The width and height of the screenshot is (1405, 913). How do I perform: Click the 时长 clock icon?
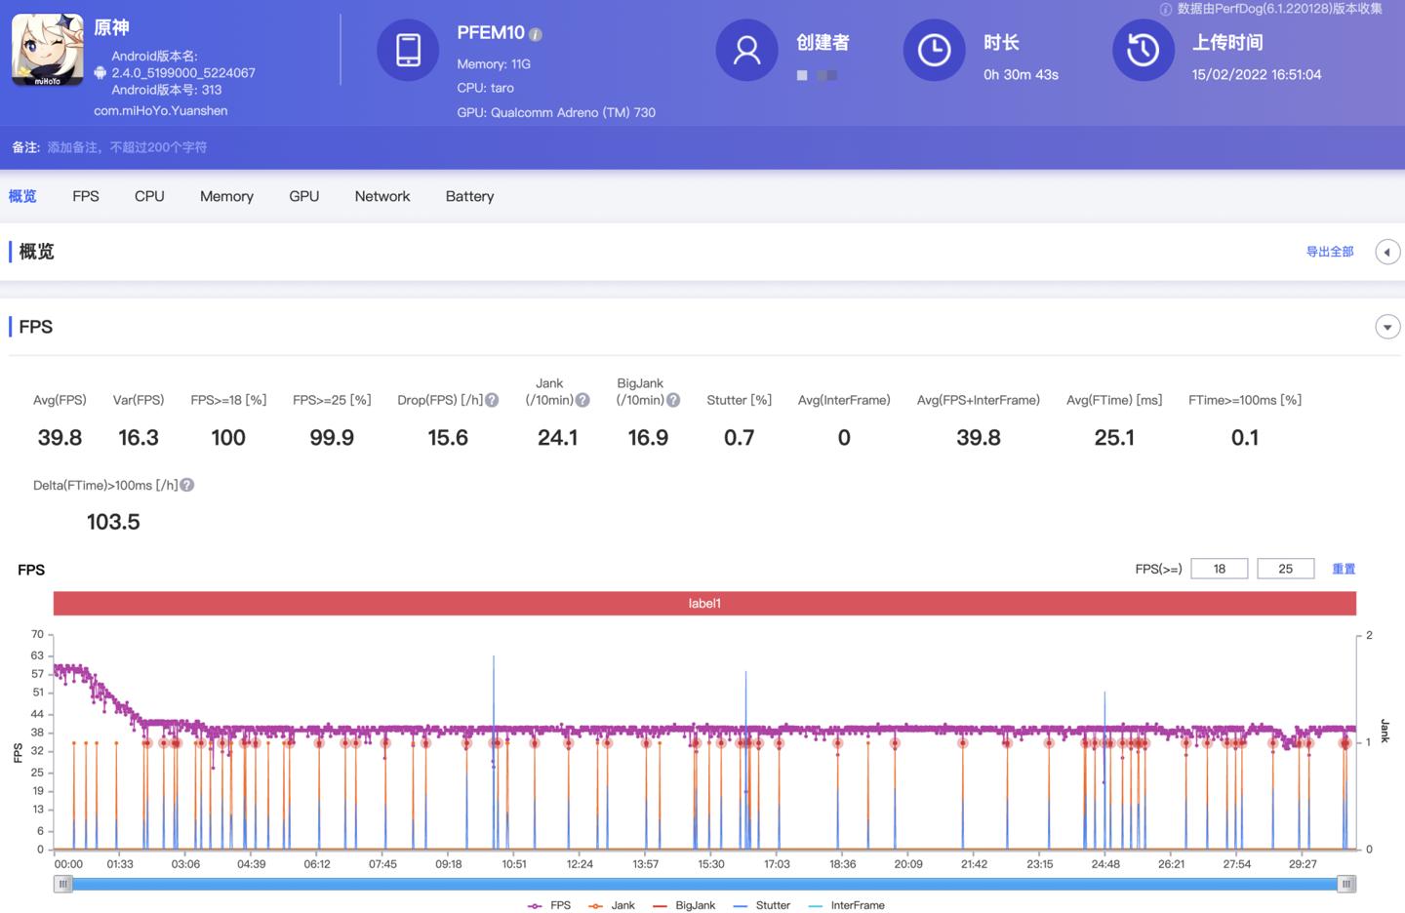click(x=934, y=50)
